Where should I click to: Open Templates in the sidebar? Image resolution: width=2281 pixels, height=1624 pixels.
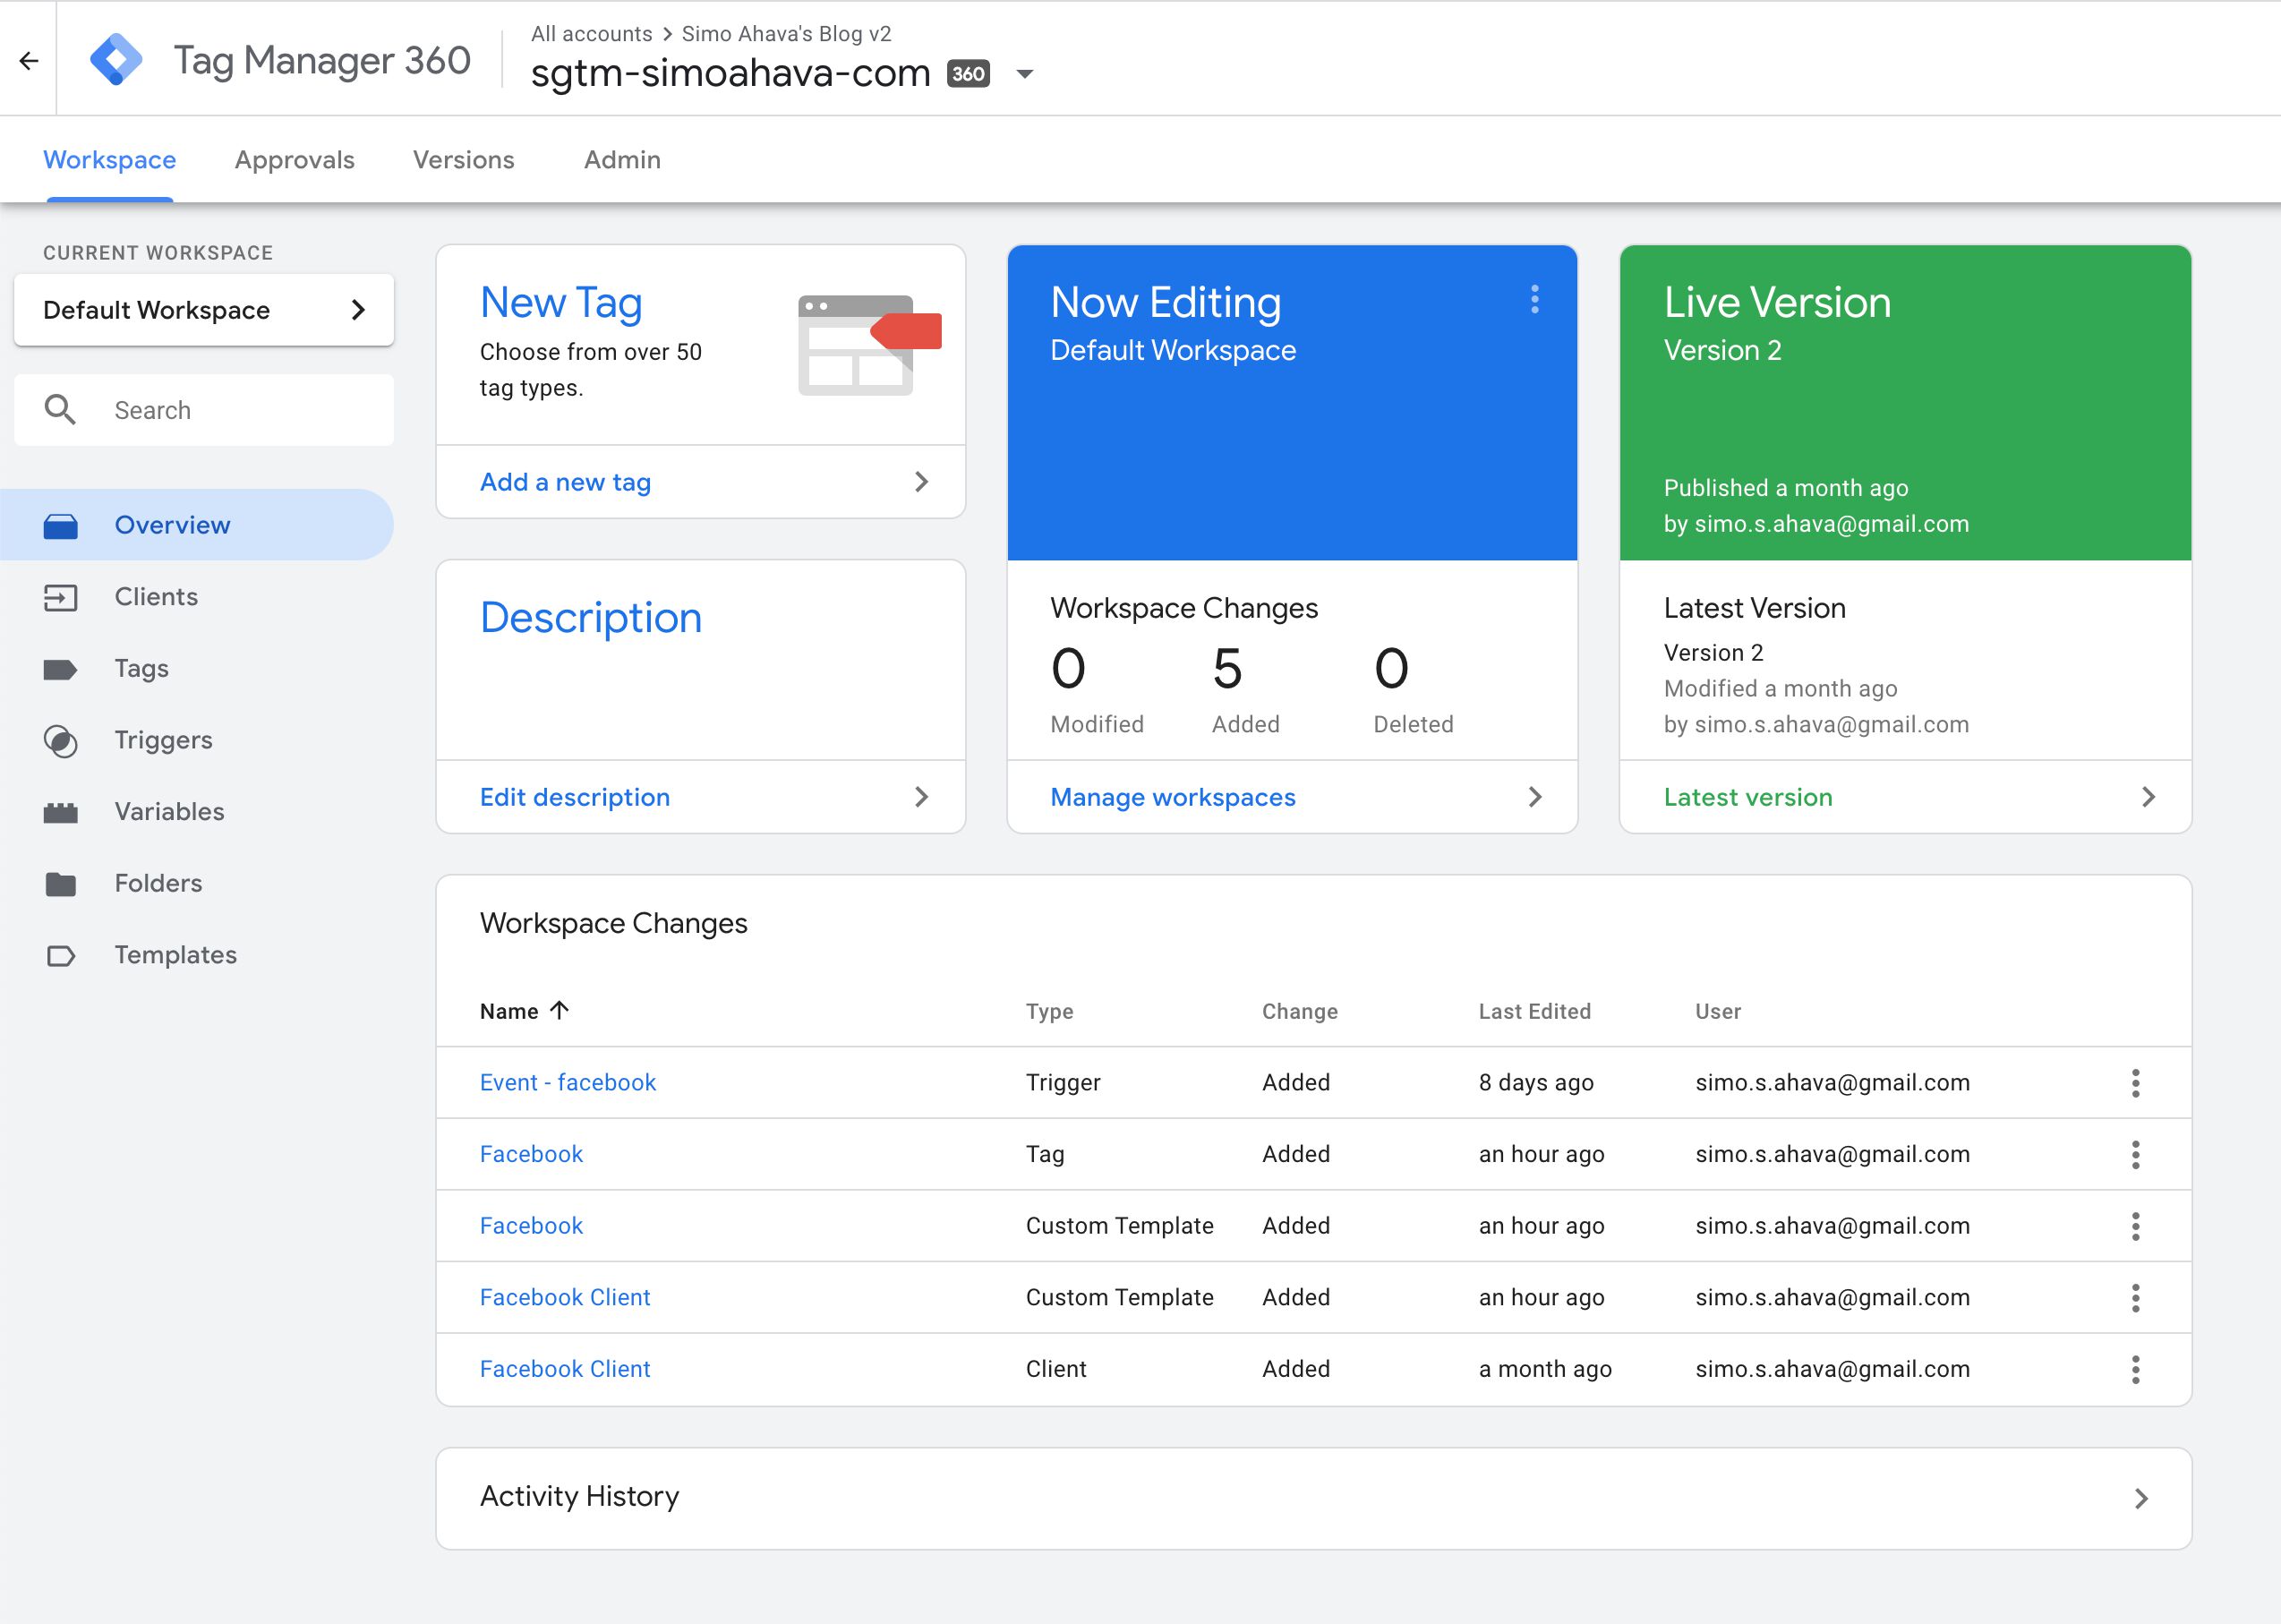tap(175, 955)
